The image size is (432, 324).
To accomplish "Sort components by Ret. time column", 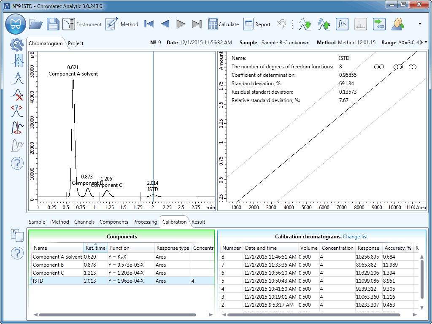I will tap(95, 248).
